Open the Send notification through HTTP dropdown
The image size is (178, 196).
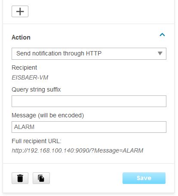[89, 54]
